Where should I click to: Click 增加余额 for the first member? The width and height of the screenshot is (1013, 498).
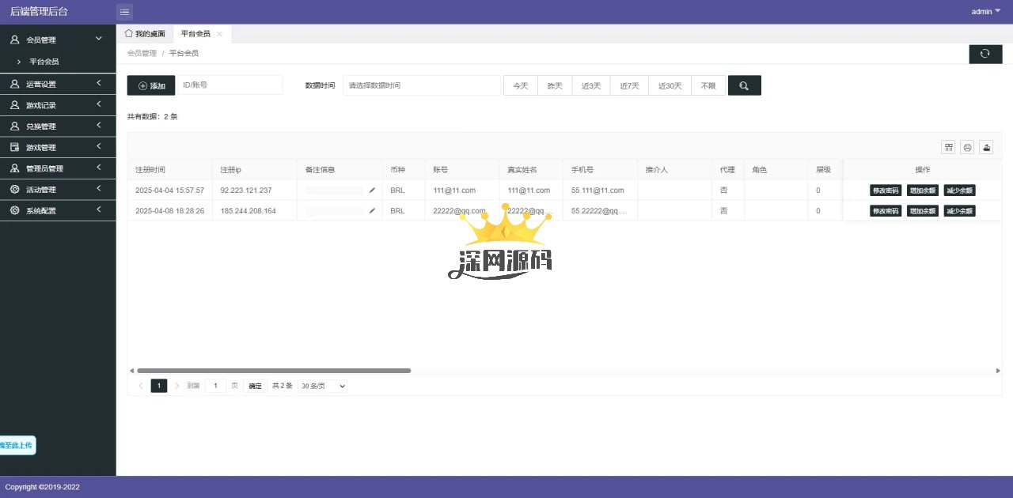tap(923, 191)
